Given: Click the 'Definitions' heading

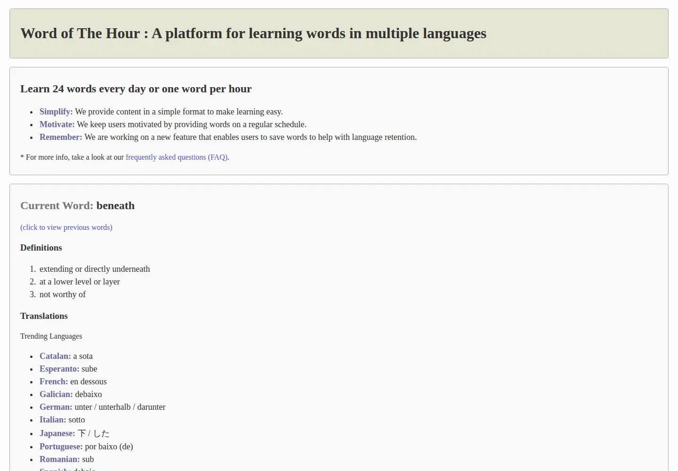Looking at the screenshot, I should click(x=41, y=248).
